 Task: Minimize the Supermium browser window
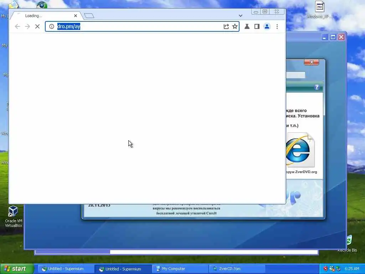256,12
